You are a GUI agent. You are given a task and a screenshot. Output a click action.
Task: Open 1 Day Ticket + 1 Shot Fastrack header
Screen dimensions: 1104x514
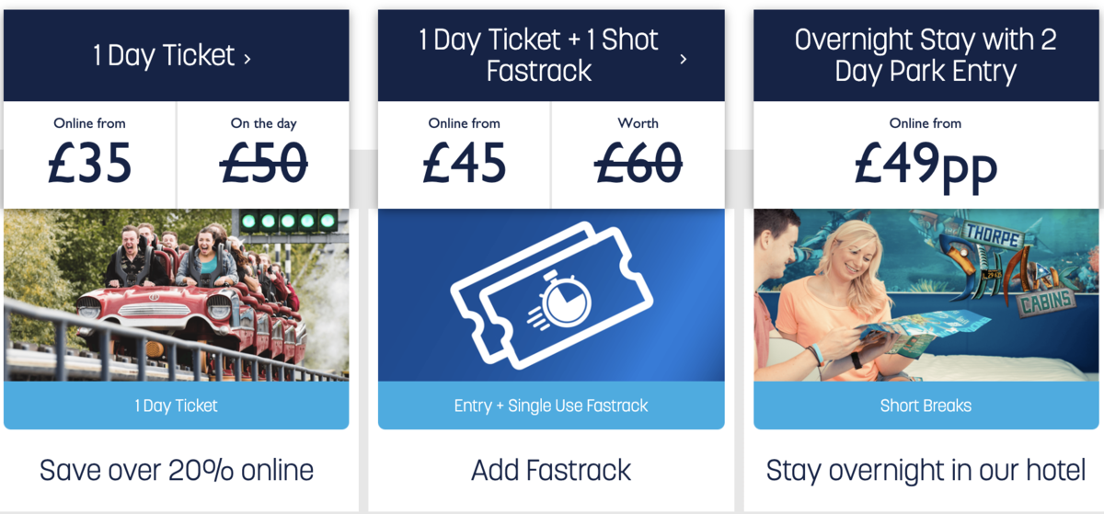click(551, 55)
